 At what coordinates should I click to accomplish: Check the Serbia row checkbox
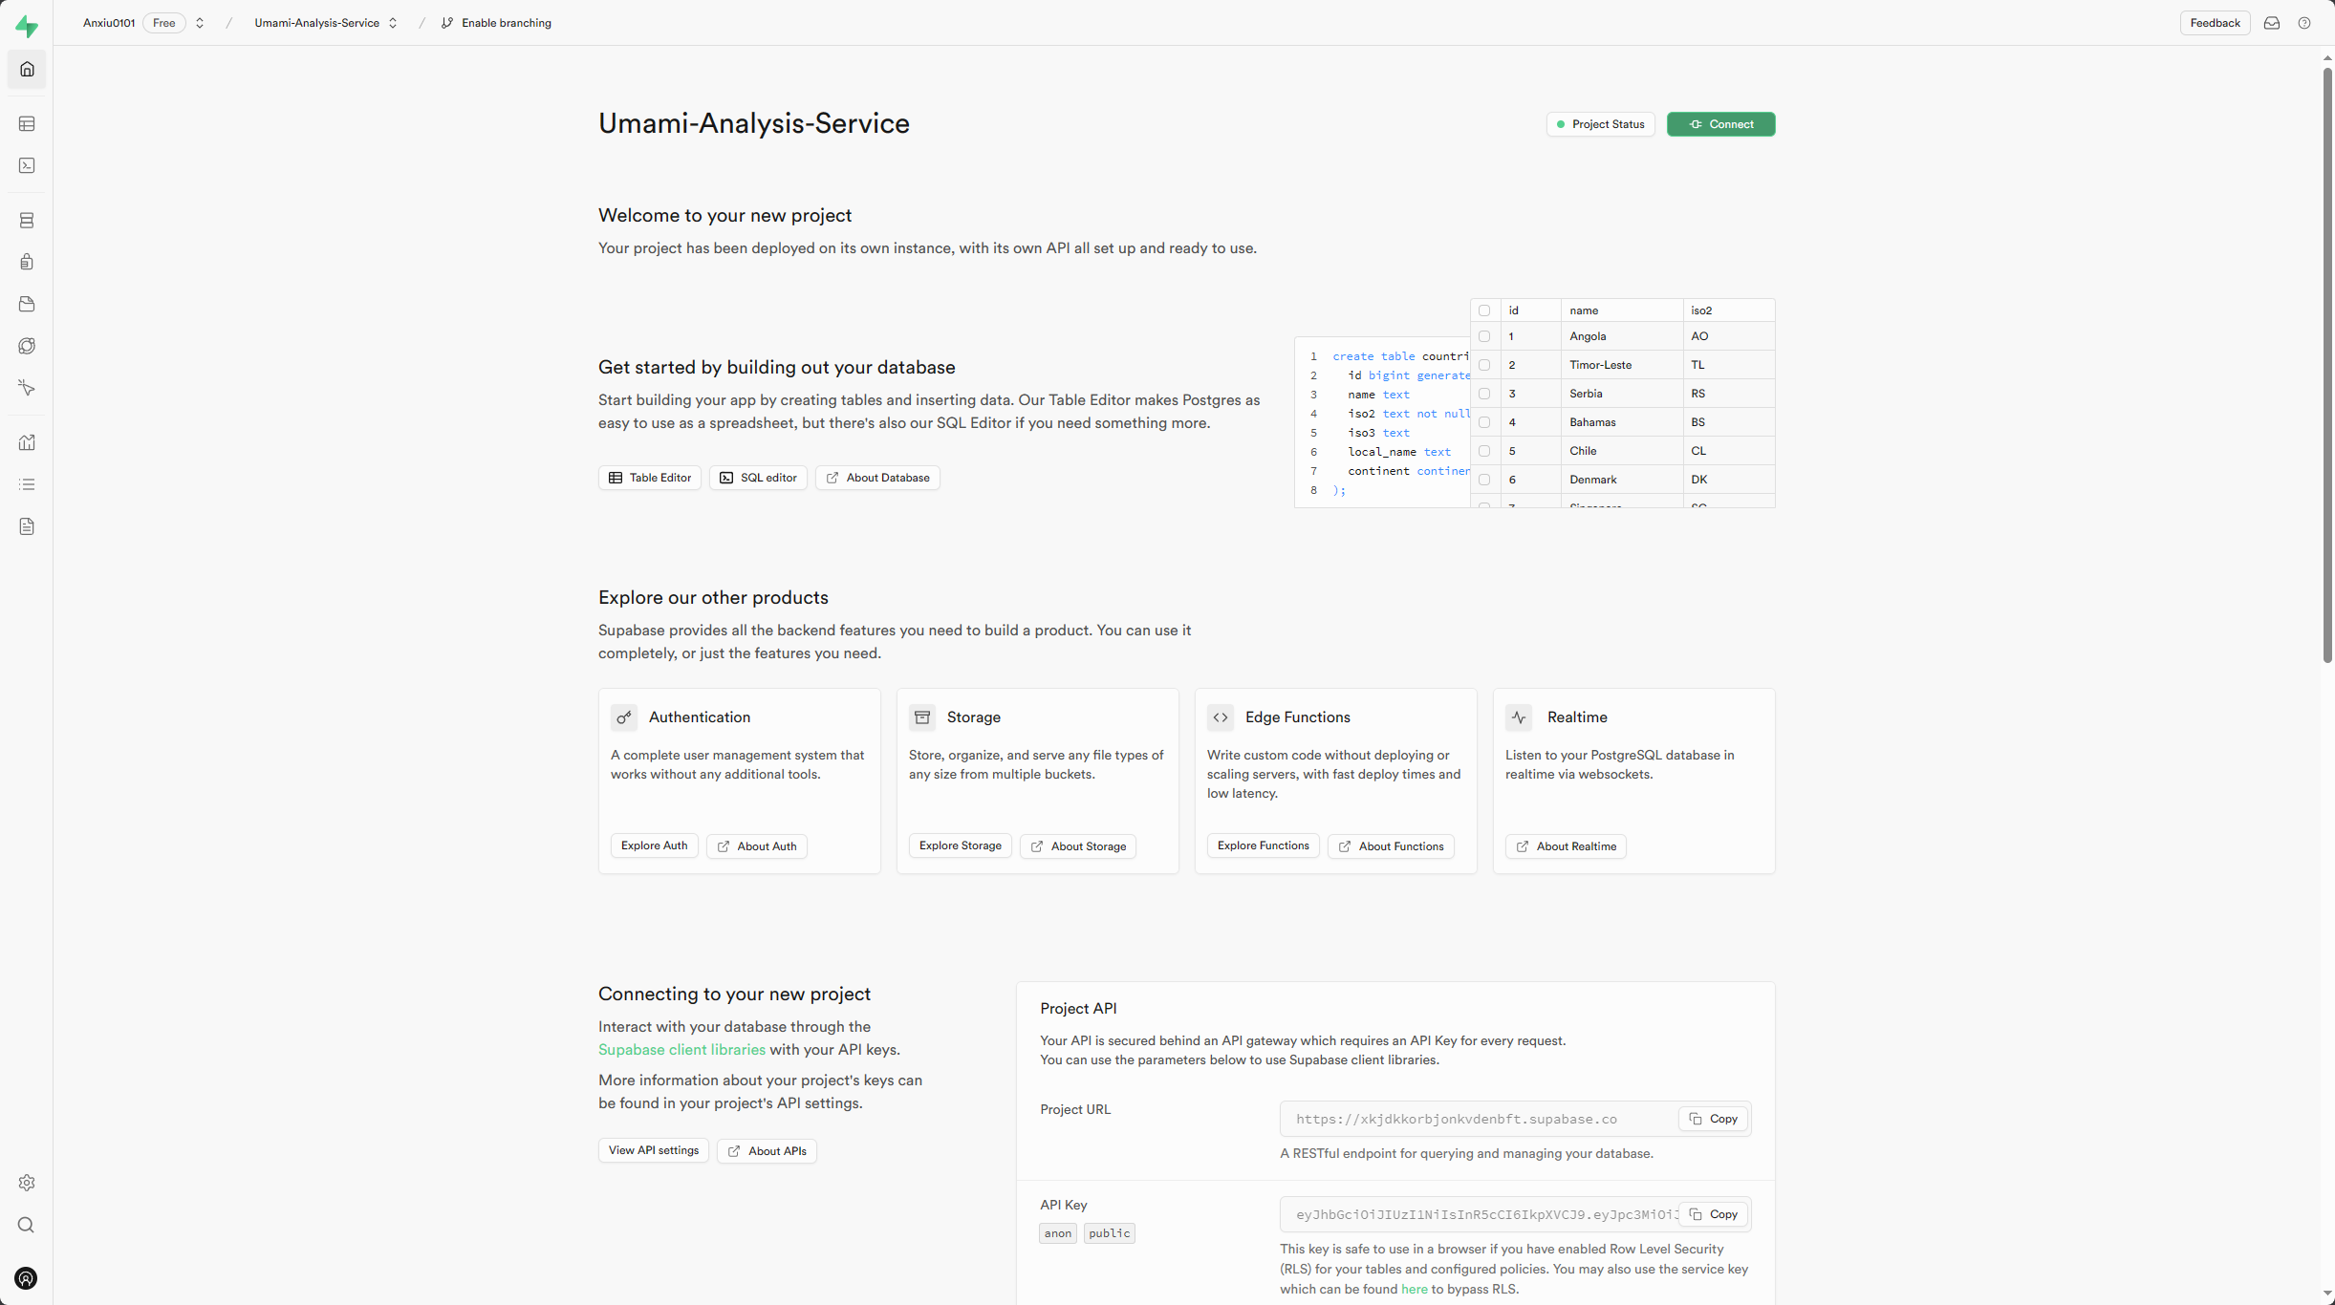point(1484,394)
